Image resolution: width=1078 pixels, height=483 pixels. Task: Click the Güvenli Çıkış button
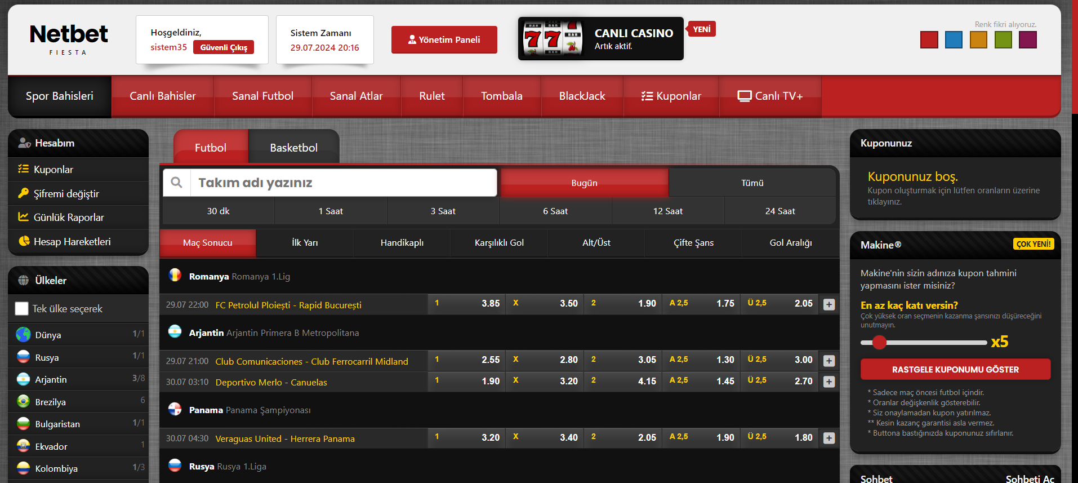coord(224,47)
